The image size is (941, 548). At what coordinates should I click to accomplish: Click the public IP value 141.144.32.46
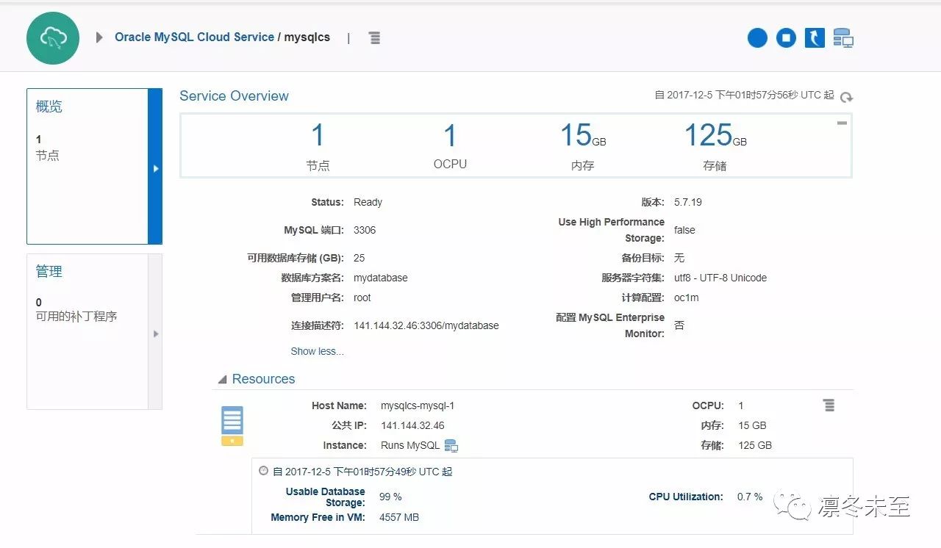[412, 425]
